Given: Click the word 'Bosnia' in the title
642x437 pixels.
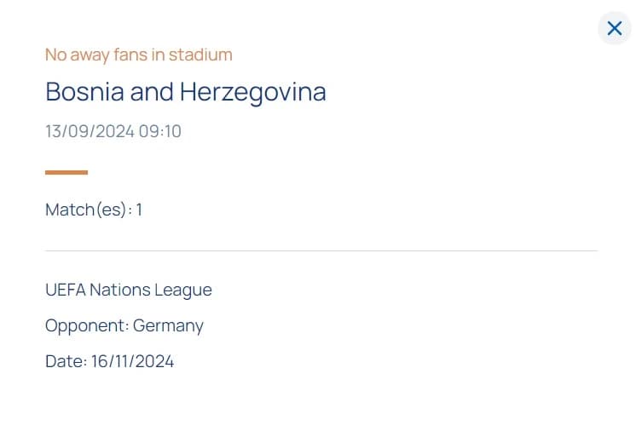Looking at the screenshot, I should coord(84,92).
